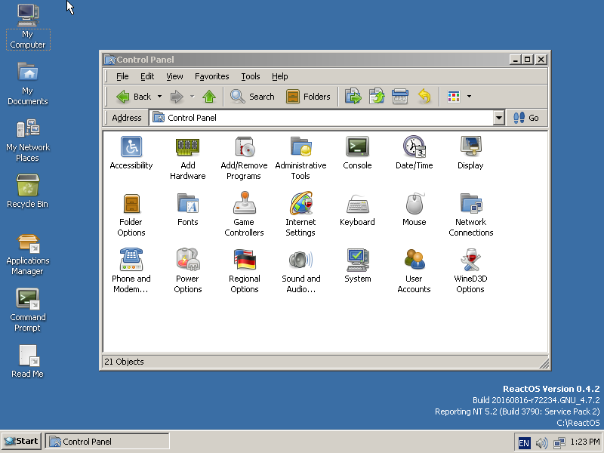Click the Start button
This screenshot has height=453, width=604.
pyautogui.click(x=22, y=442)
